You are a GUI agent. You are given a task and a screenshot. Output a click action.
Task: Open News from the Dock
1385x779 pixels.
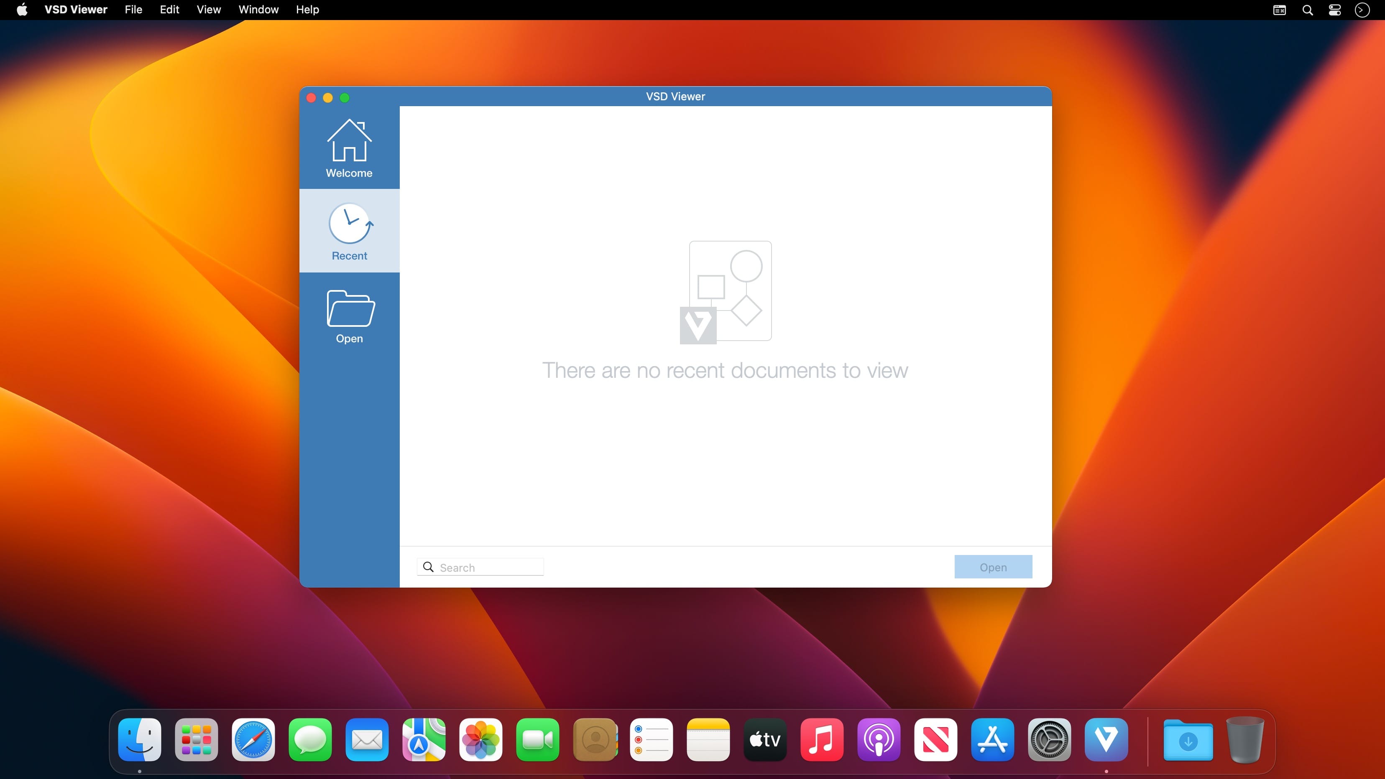pyautogui.click(x=936, y=740)
